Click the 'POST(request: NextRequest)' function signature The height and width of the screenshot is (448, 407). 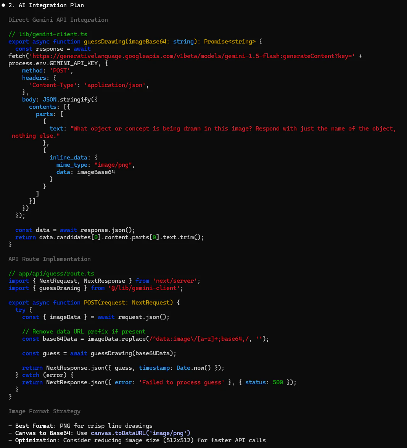coord(128,303)
